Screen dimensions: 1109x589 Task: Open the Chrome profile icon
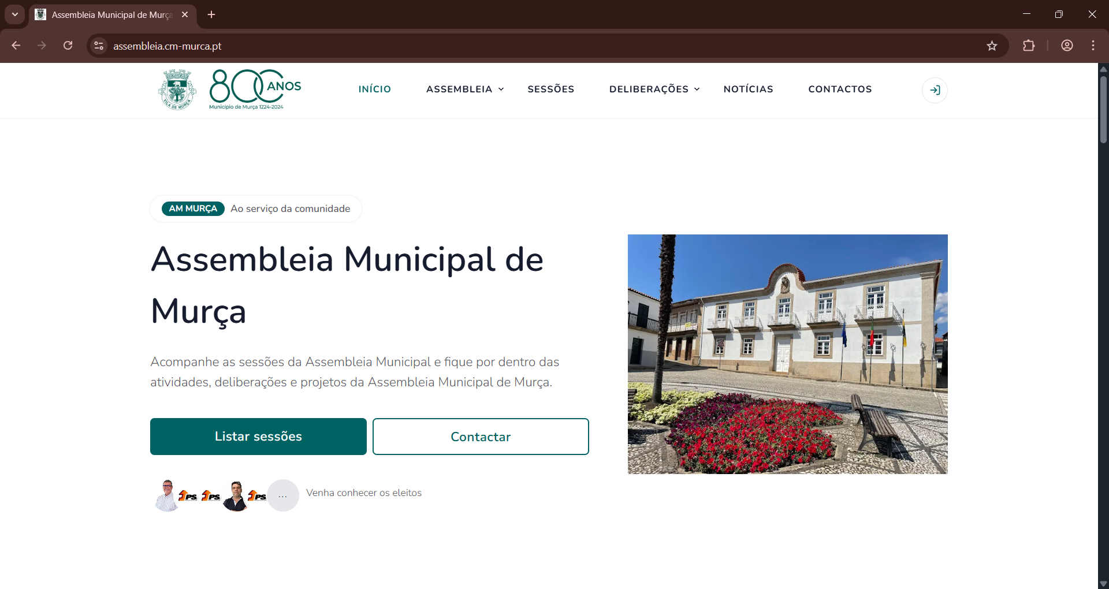coord(1067,46)
